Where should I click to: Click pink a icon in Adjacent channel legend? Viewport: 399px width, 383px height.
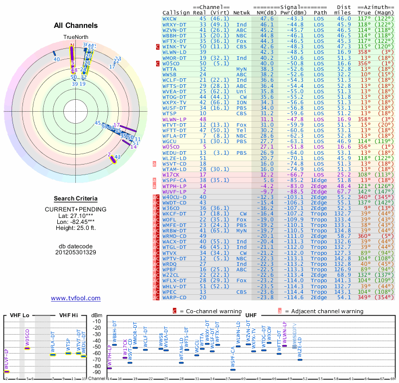[280, 311]
